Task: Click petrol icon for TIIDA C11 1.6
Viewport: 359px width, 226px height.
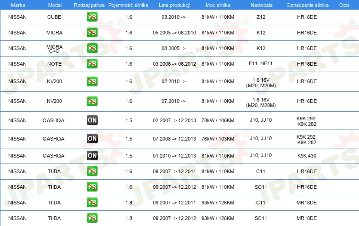Action: tap(92, 171)
